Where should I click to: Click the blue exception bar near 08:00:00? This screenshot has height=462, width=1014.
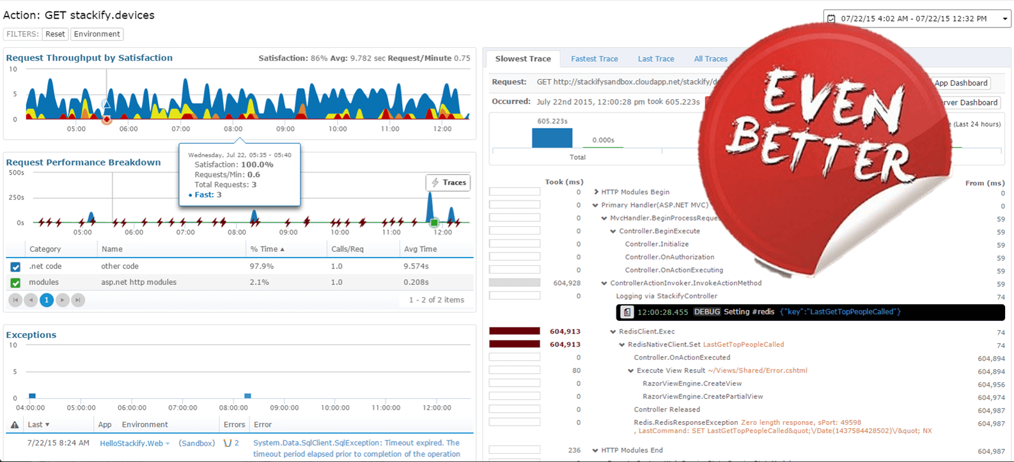pyautogui.click(x=247, y=396)
